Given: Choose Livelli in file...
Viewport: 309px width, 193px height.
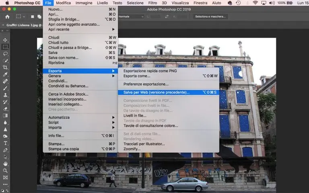Looking at the screenshot, I should 169,116.
